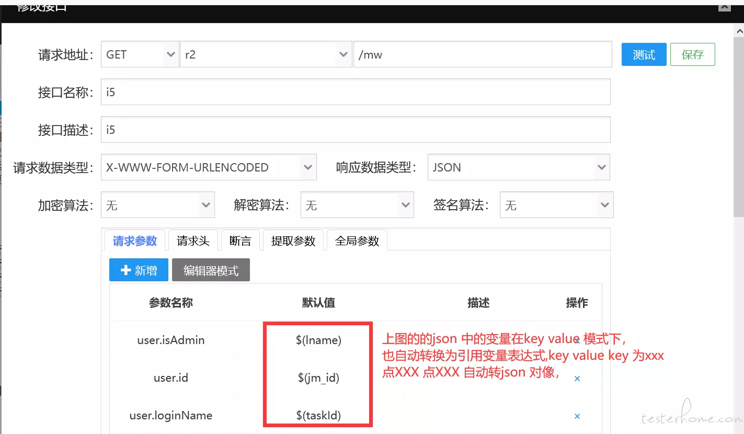Close the 修改接口 dialog
744x434 pixels.
[725, 7]
